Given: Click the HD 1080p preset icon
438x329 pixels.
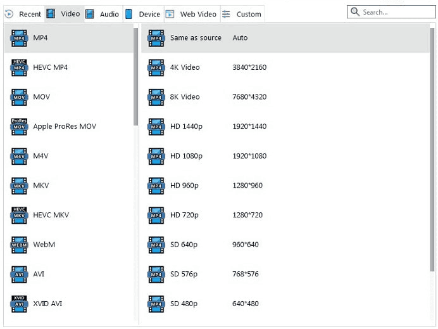Looking at the screenshot, I should click(156, 156).
